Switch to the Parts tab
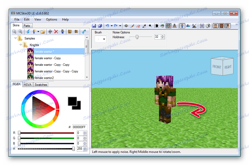Screen dimensions: 249x165 [27, 26]
